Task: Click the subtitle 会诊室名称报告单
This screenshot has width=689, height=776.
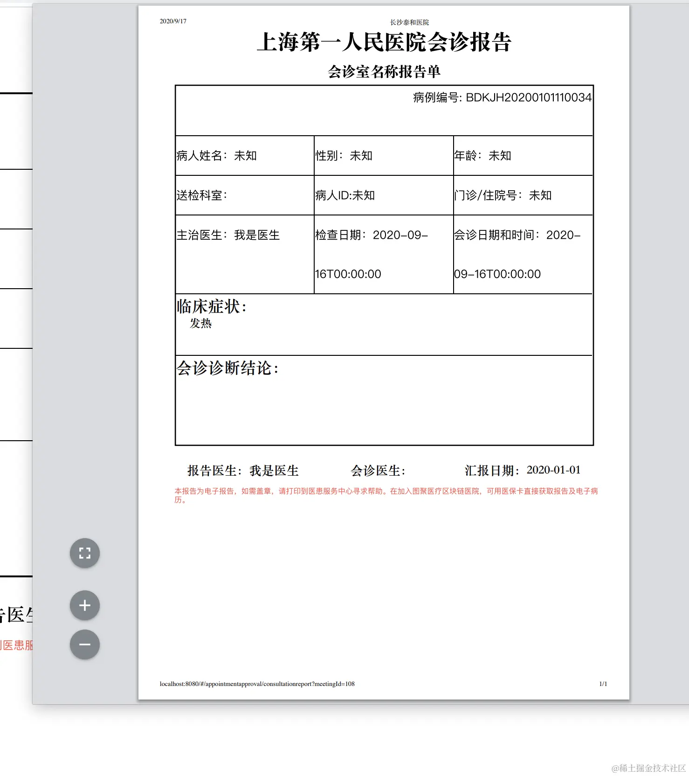Action: [384, 71]
